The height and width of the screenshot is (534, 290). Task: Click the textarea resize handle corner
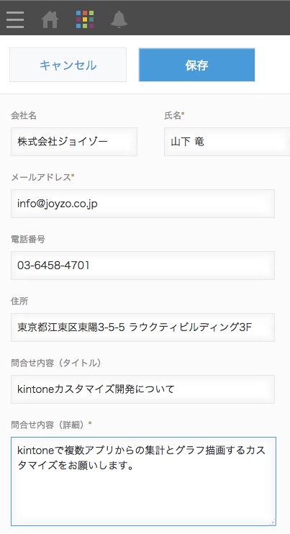[x=273, y=522]
